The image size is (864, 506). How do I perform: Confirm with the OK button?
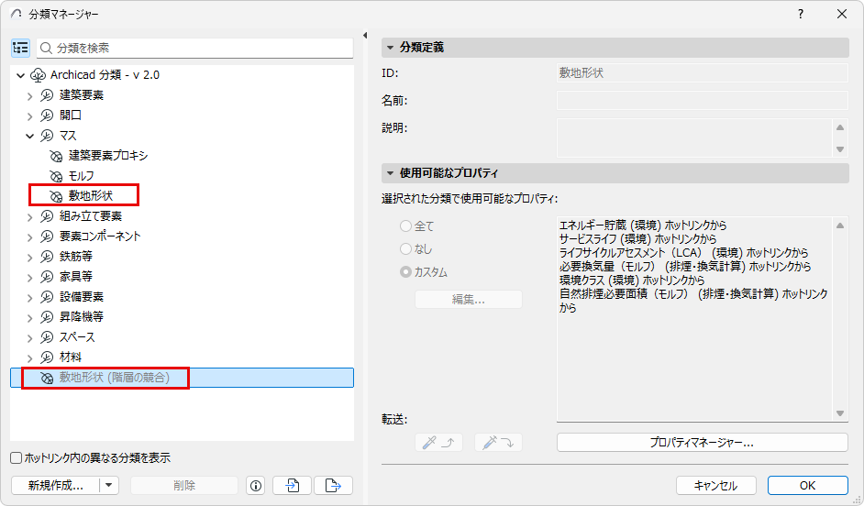(808, 486)
